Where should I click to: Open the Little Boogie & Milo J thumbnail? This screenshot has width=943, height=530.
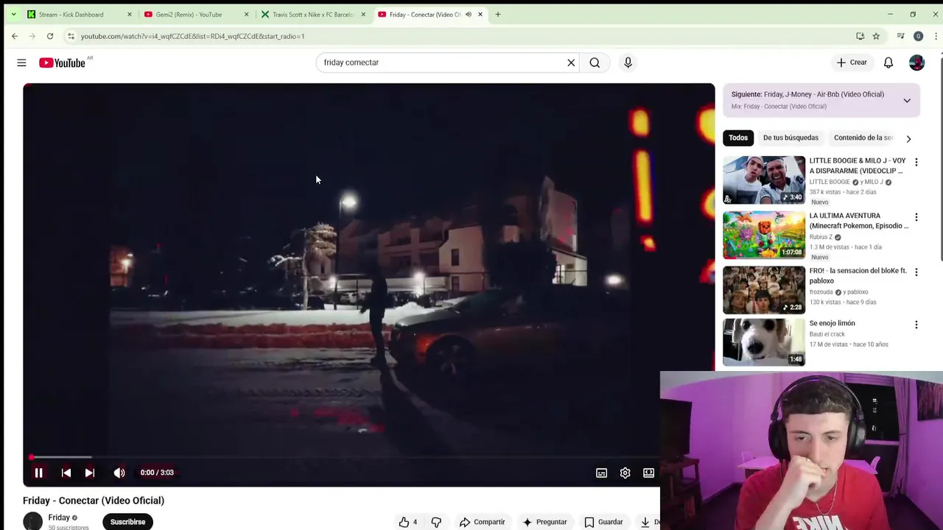pyautogui.click(x=764, y=180)
